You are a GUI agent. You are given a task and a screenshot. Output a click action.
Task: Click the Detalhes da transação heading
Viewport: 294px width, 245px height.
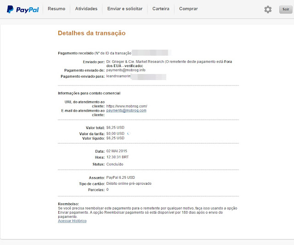(x=92, y=33)
